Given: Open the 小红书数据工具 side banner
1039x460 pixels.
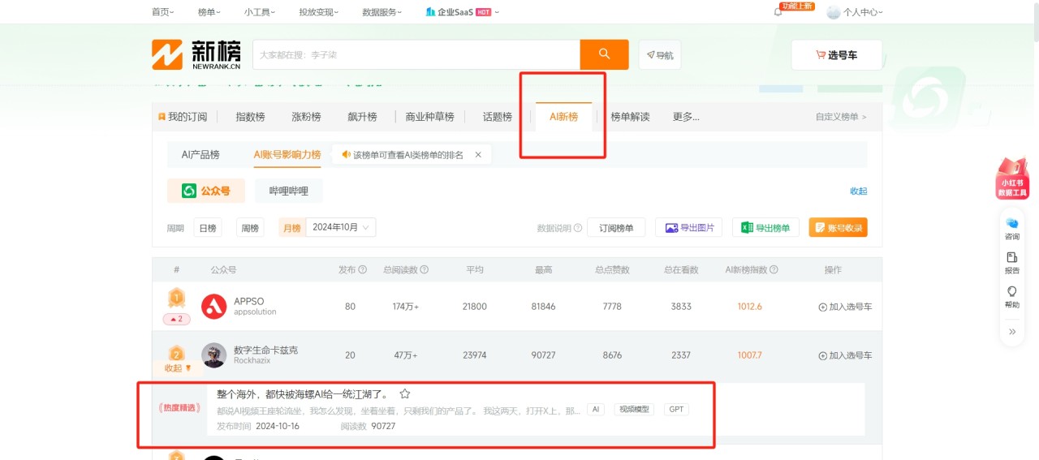Looking at the screenshot, I should click(x=1012, y=178).
